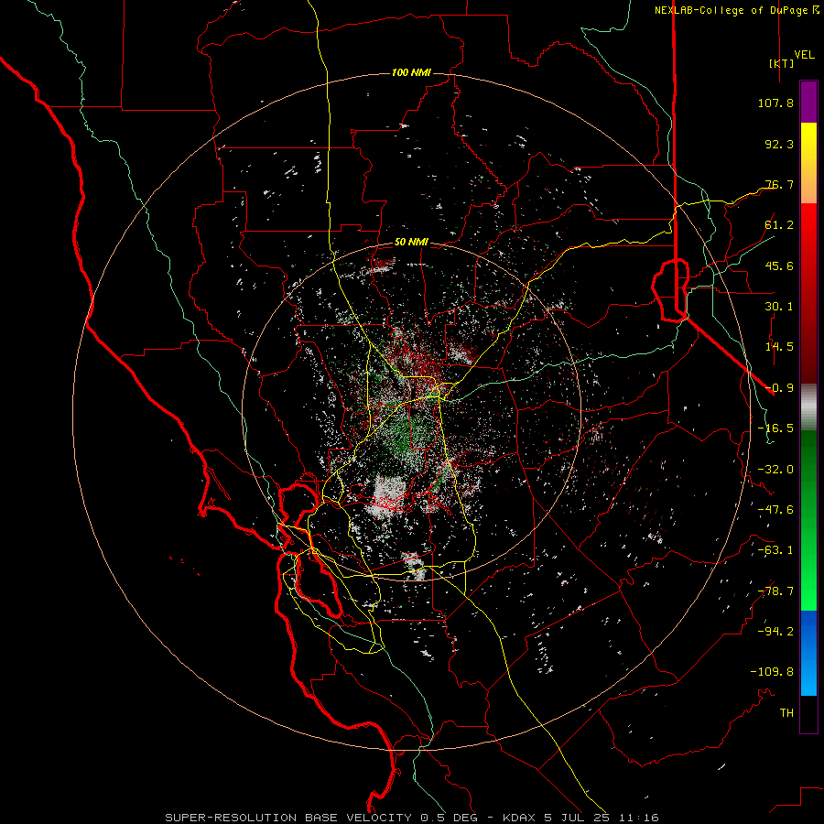Click the 92.3 velocity scale value

click(779, 144)
